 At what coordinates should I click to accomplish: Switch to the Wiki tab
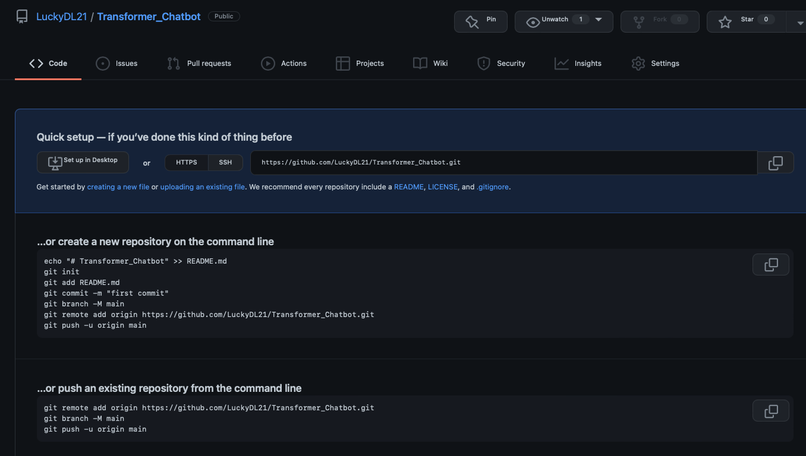coord(430,63)
